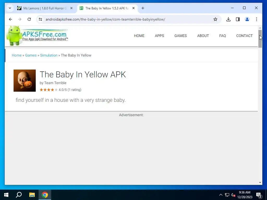Click The Baby In Yellow app thumbnail

[x=25, y=81]
